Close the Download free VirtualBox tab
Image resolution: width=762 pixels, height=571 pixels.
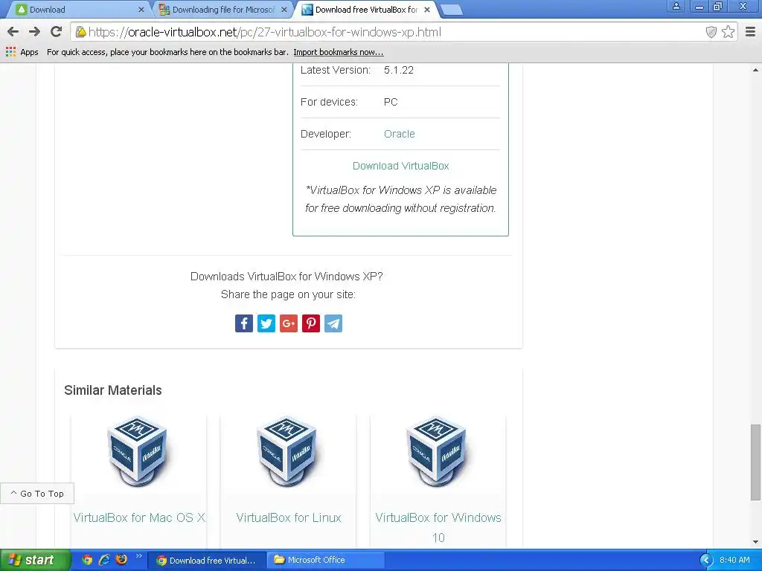click(x=427, y=10)
